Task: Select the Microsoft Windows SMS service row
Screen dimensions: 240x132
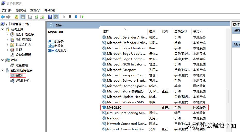Action: [x=154, y=102]
